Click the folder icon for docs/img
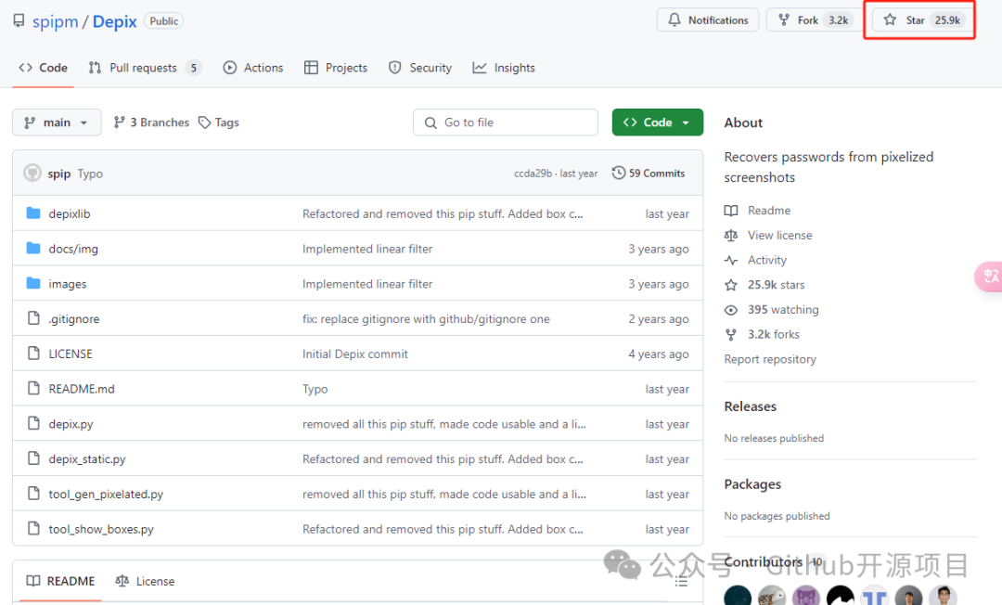Image resolution: width=1002 pixels, height=605 pixels. tap(33, 249)
